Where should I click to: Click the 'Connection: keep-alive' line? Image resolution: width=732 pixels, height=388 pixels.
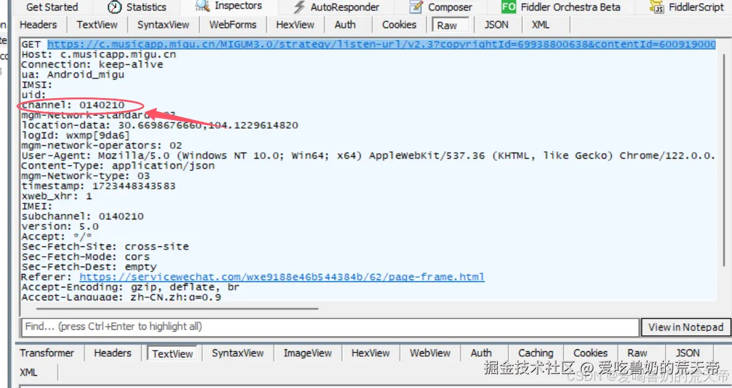point(93,64)
